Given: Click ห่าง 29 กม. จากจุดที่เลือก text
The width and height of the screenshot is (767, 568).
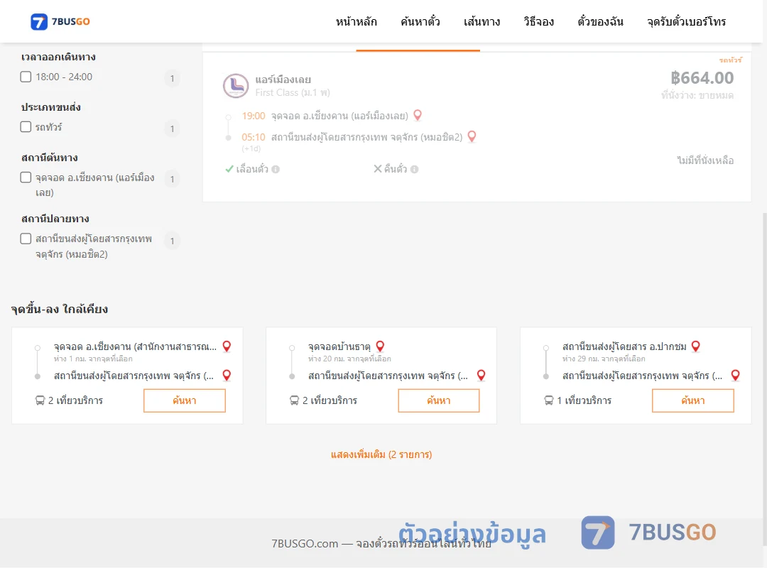Looking at the screenshot, I should tap(604, 359).
